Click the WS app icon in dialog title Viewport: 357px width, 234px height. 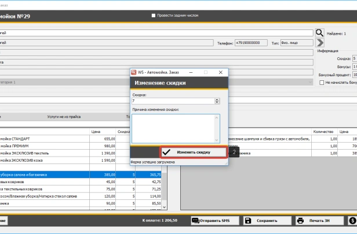pos(133,72)
